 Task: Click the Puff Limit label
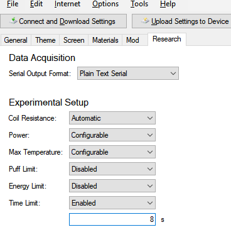tap(23, 169)
